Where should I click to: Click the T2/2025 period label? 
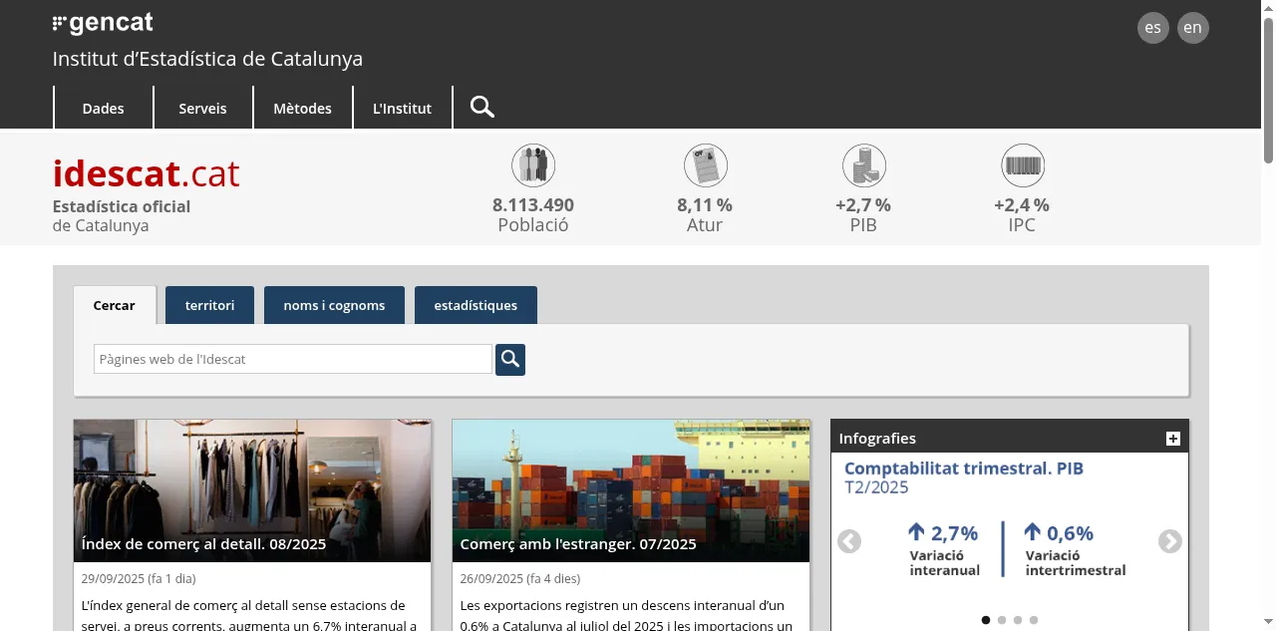coord(876,487)
